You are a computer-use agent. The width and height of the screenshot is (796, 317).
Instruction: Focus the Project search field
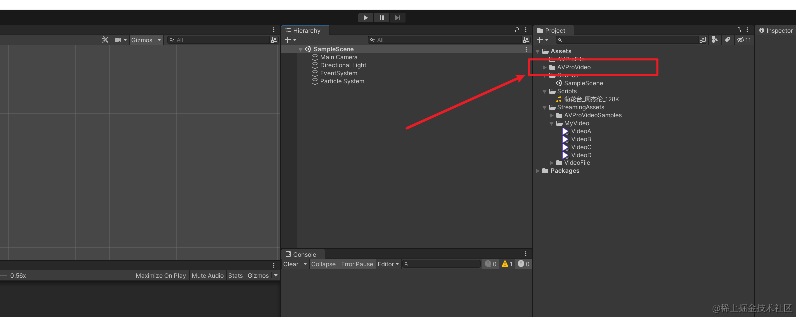627,40
